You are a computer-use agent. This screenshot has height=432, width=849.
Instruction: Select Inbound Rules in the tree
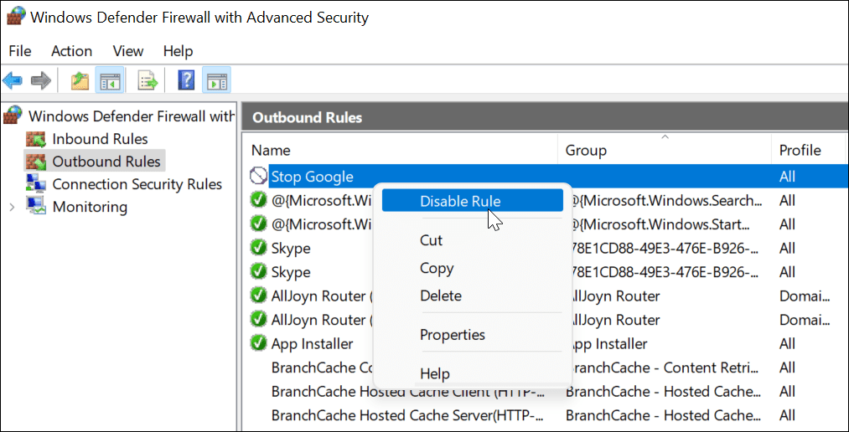pos(99,139)
